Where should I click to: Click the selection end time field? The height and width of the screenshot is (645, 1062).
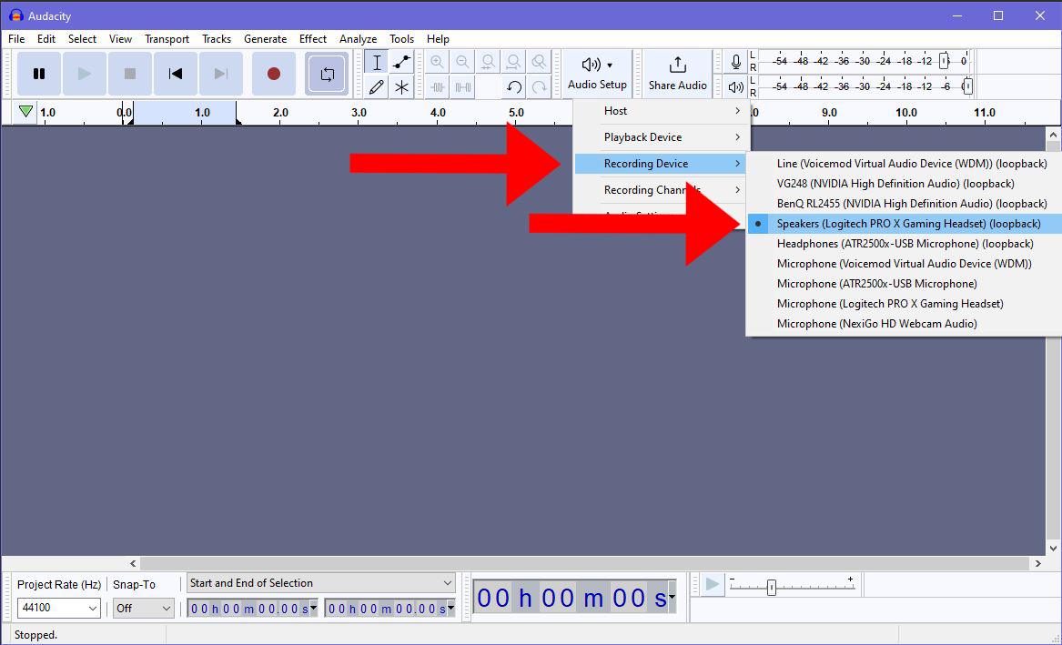coord(389,609)
